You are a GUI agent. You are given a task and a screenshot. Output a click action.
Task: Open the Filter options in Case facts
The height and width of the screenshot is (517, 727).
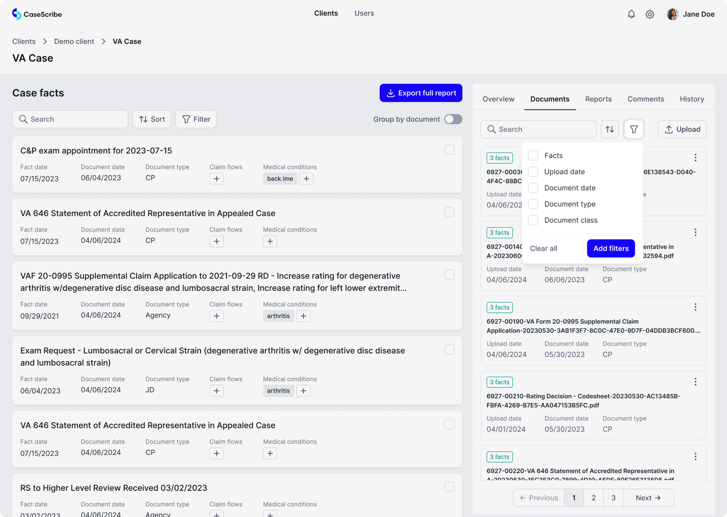196,119
